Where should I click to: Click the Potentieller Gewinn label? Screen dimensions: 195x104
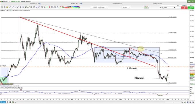tap(117, 4)
